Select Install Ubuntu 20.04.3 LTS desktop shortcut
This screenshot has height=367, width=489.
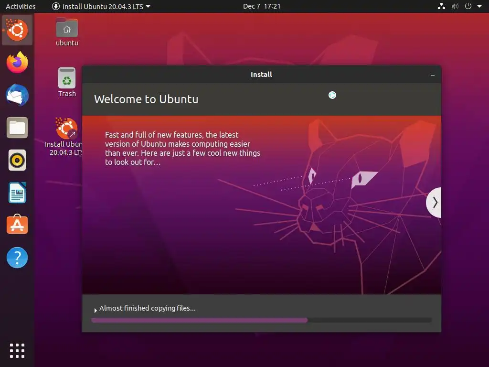coord(64,137)
